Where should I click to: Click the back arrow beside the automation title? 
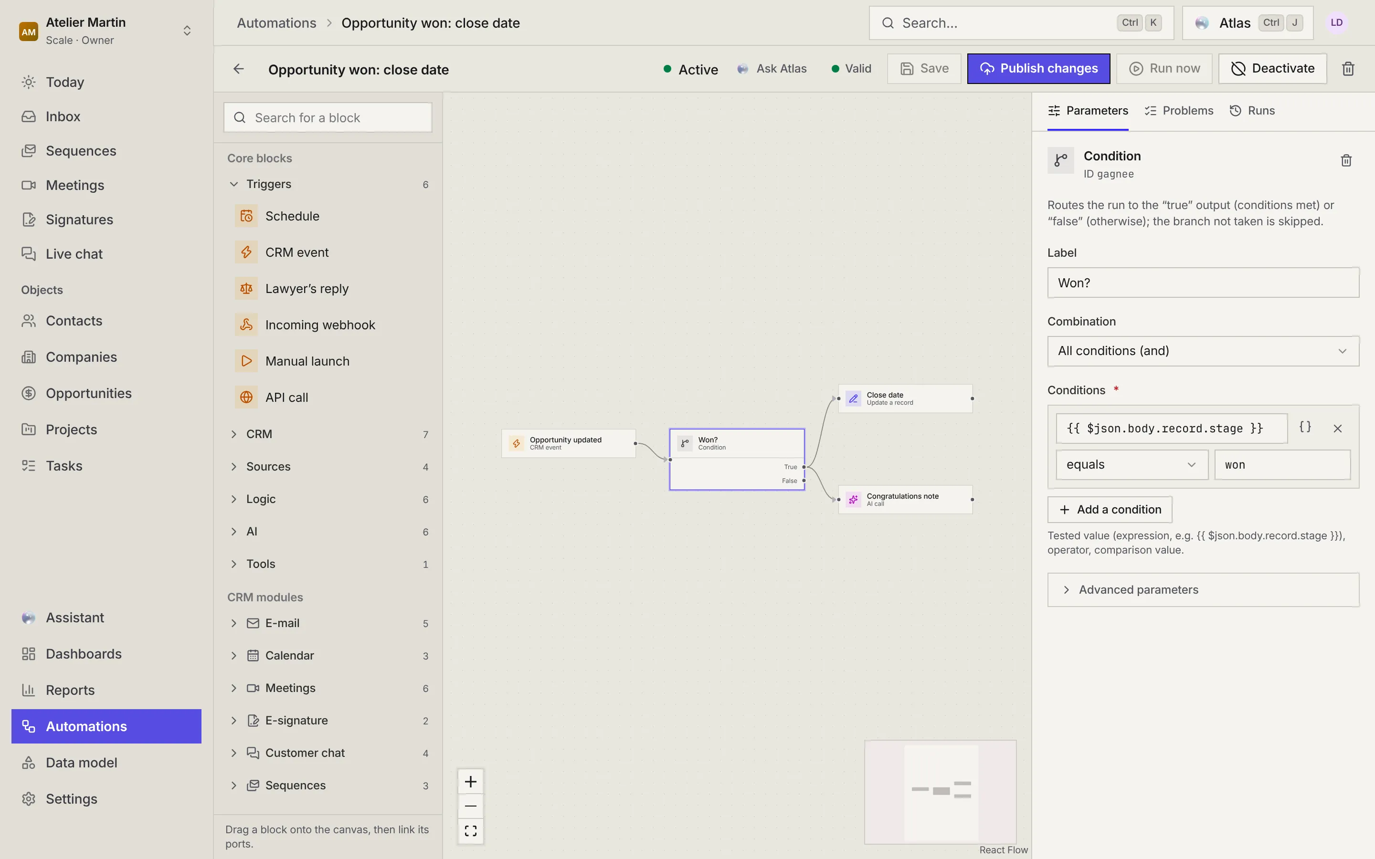(239, 69)
